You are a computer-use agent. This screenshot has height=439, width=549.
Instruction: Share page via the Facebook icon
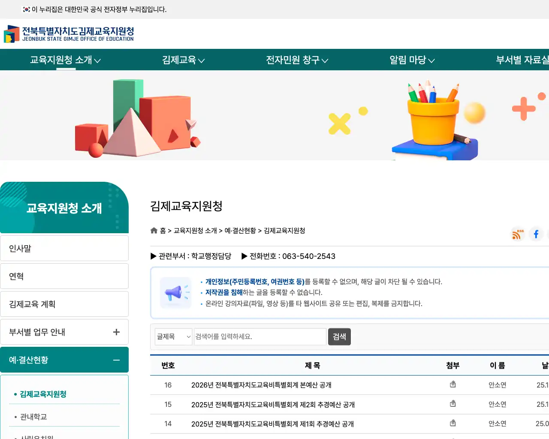(x=536, y=234)
